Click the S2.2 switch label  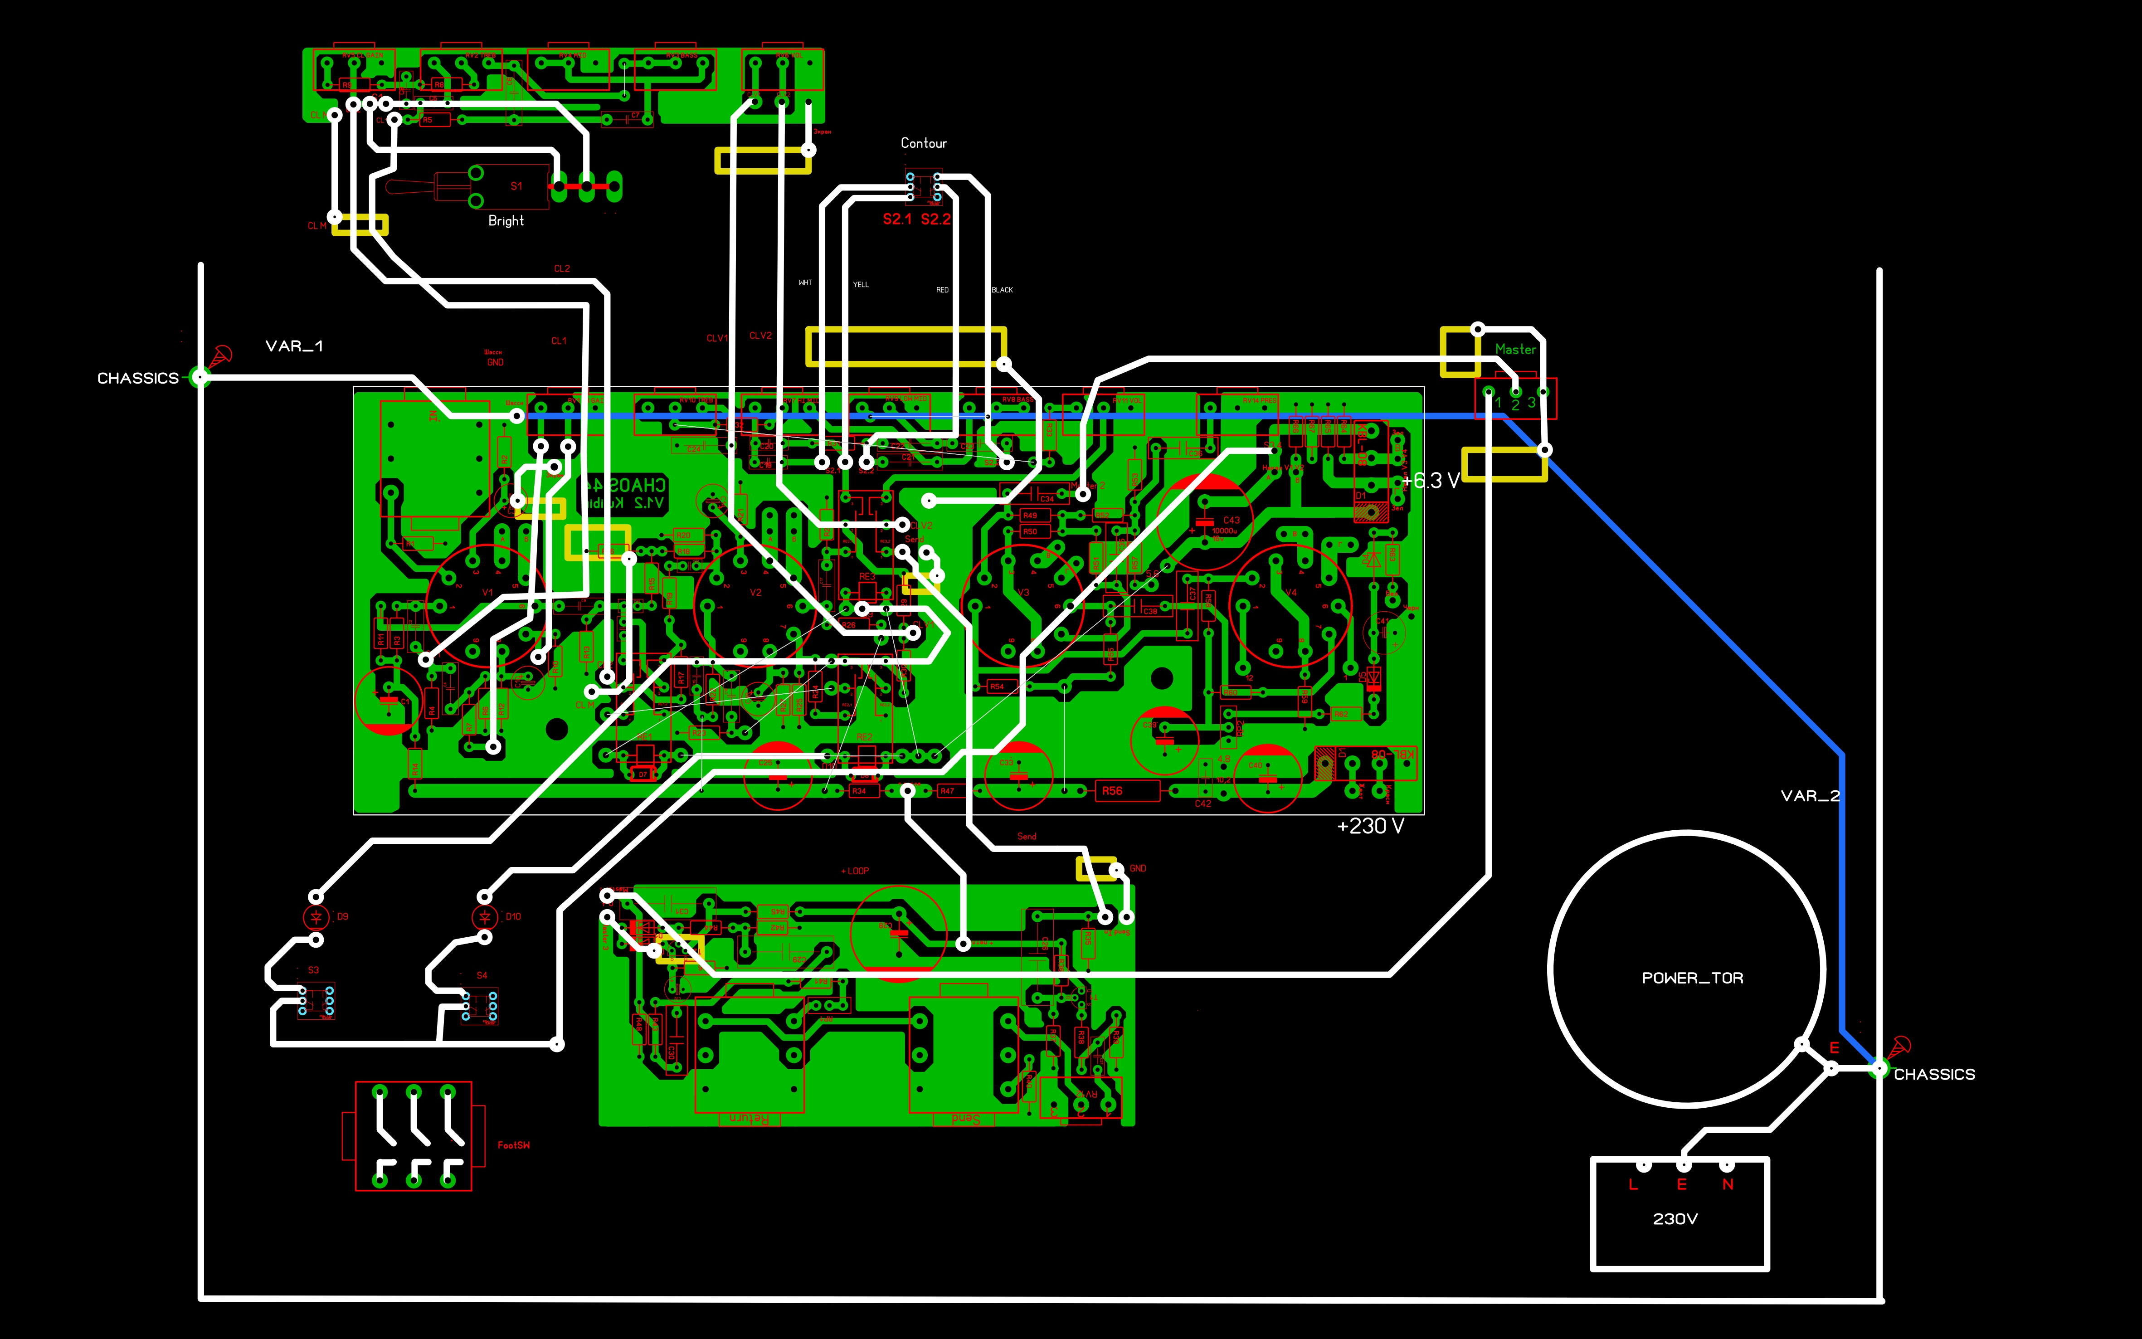(935, 219)
